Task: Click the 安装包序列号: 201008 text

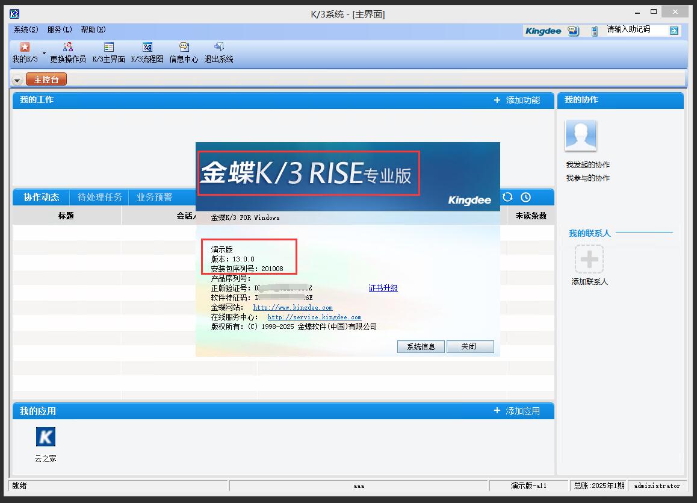Action: point(247,269)
